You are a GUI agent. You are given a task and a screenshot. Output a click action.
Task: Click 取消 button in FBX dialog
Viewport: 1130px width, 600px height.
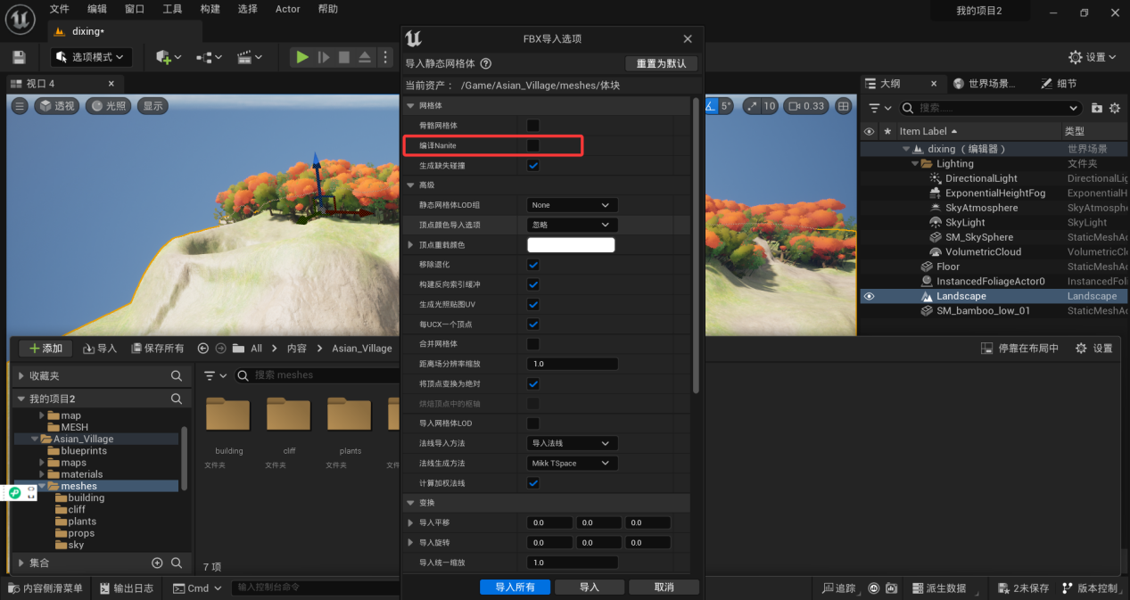(664, 587)
